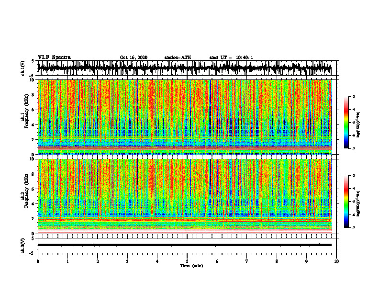Click the '-7' label on ch.2 colorbar

tap(353, 227)
